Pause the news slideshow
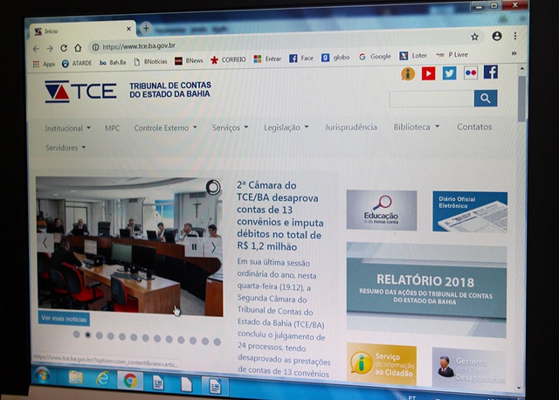The image size is (559, 400). [194, 246]
